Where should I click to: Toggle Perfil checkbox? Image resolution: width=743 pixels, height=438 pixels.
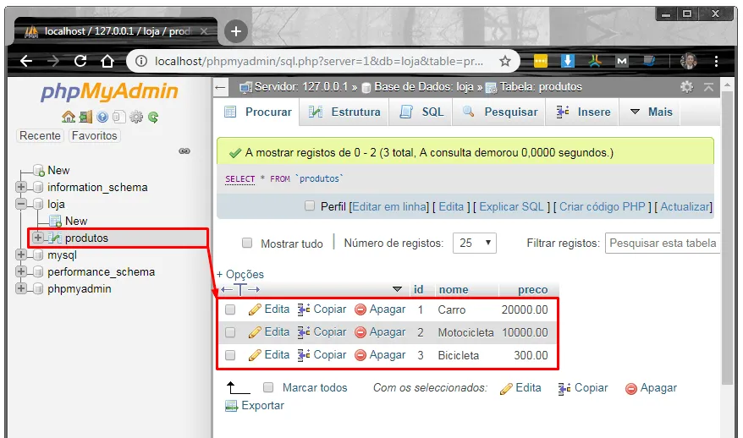click(x=310, y=206)
